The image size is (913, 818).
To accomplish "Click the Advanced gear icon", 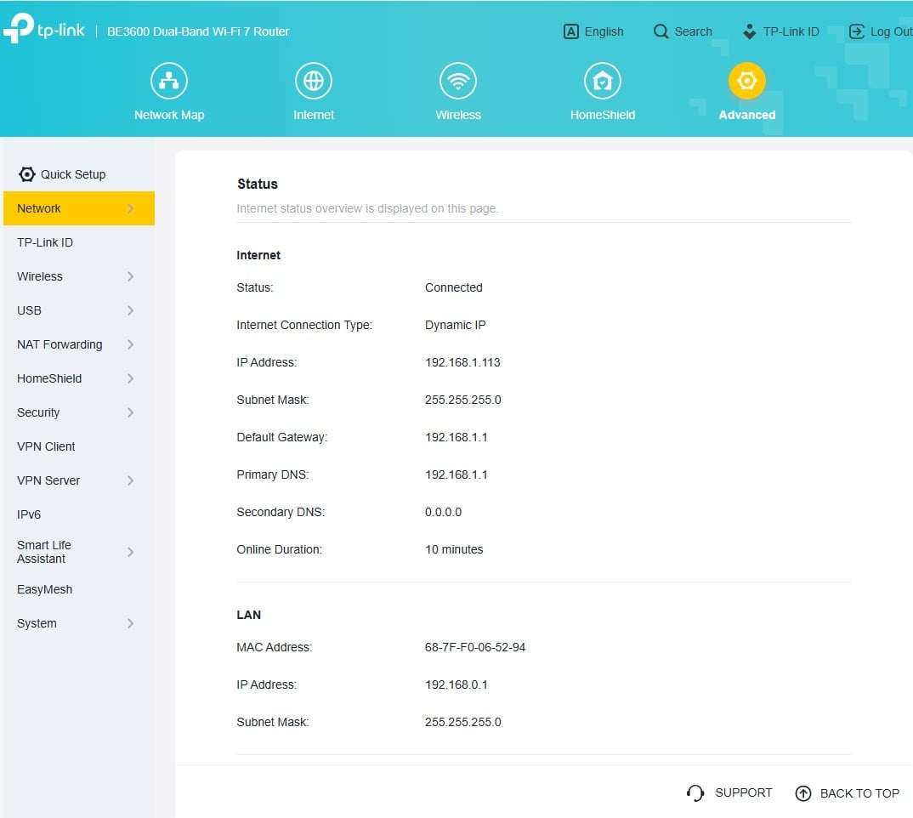I will point(747,82).
